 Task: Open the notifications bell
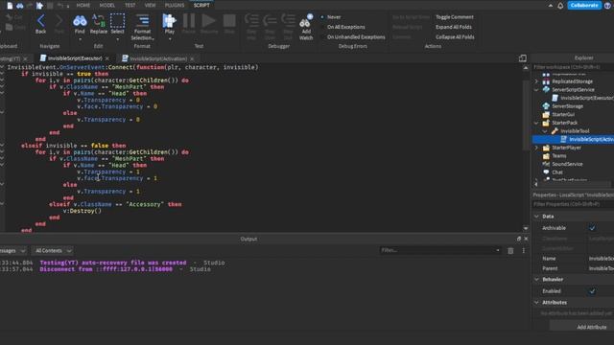[x=560, y=6]
